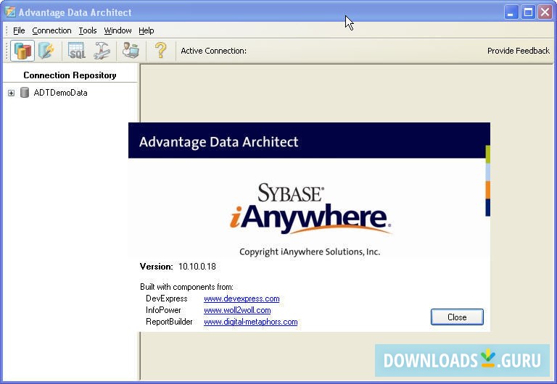Close the About dialog with Close button

click(x=457, y=317)
